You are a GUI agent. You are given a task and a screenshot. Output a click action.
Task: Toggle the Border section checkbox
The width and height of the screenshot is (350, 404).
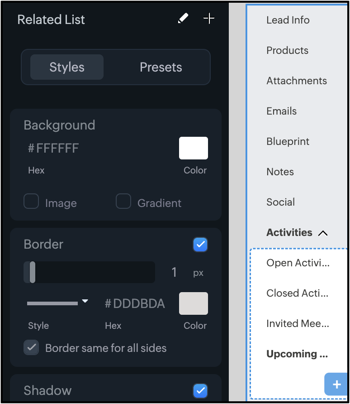click(x=200, y=245)
